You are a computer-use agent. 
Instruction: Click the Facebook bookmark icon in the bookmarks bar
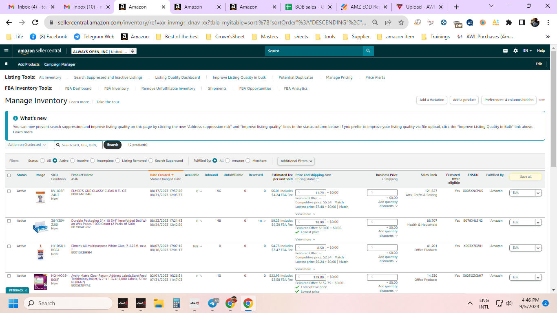[x=33, y=37]
